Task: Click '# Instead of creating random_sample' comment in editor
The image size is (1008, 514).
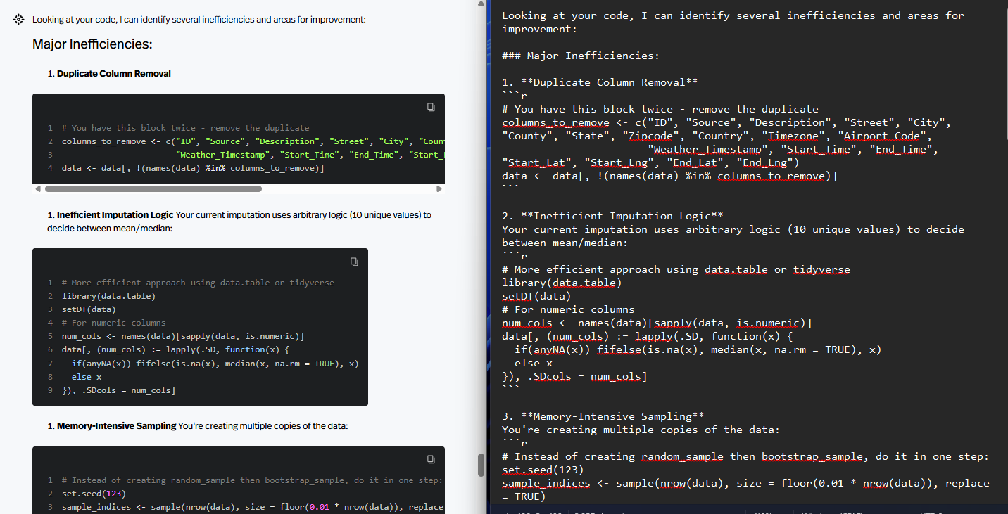Action: click(x=745, y=456)
